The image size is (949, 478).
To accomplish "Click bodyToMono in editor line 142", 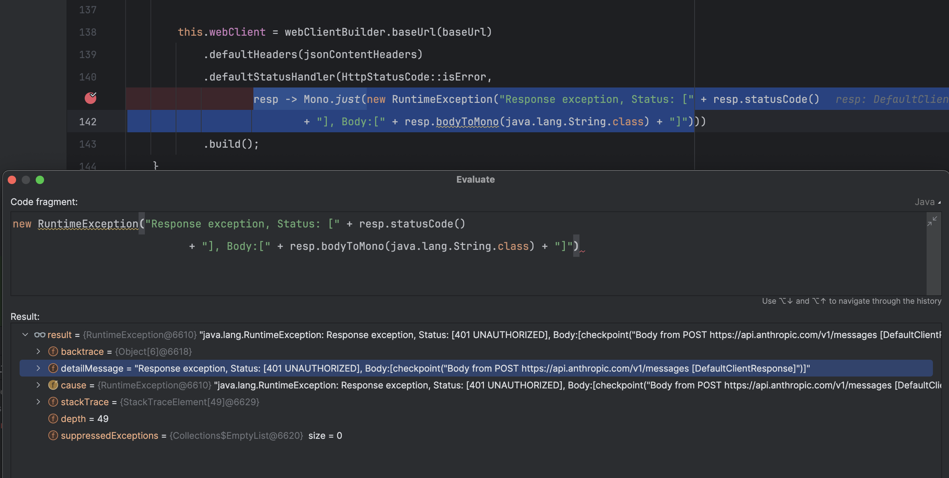I will pos(467,122).
